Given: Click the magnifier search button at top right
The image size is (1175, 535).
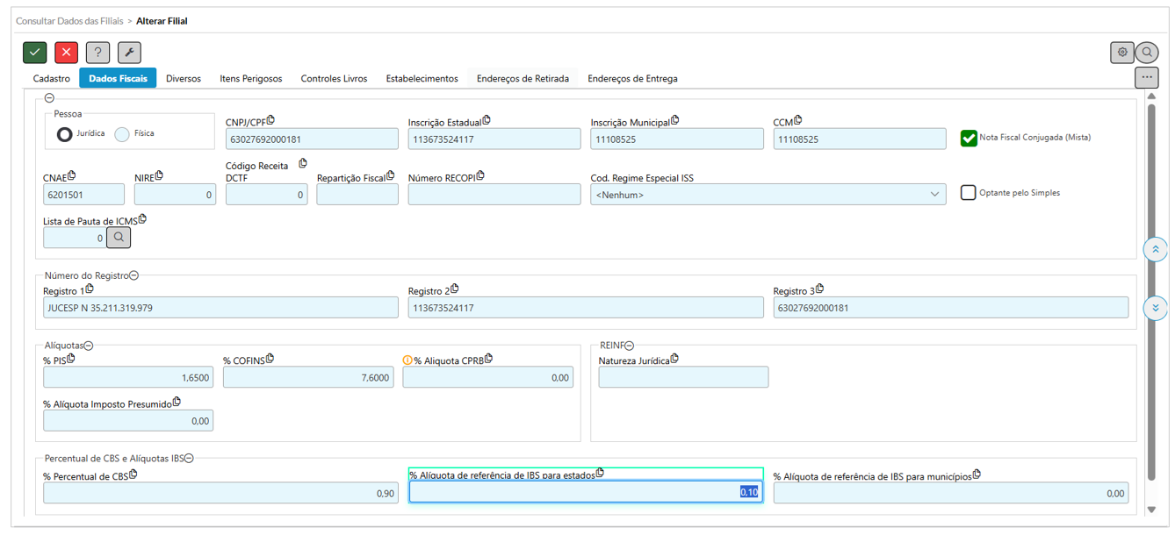Looking at the screenshot, I should [x=1147, y=53].
